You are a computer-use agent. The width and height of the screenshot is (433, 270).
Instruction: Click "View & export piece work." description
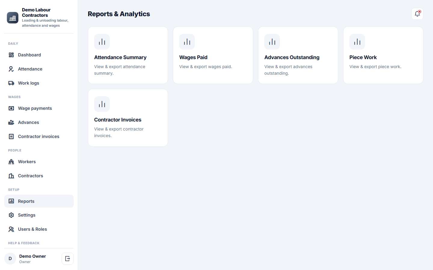coord(375,67)
